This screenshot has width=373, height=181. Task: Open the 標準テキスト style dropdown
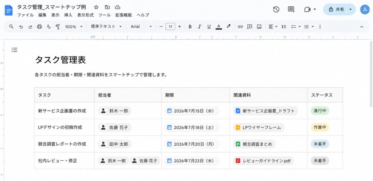106,27
